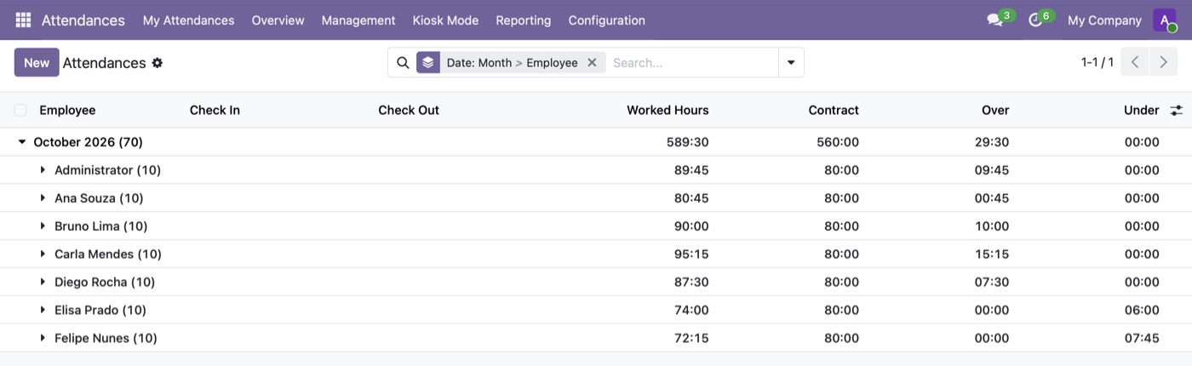This screenshot has height=366, width=1192.
Task: Open the Configuration menu
Action: click(606, 20)
